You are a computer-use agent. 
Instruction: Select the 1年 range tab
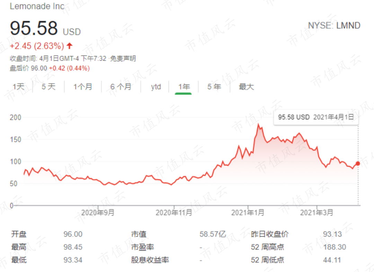(x=184, y=87)
